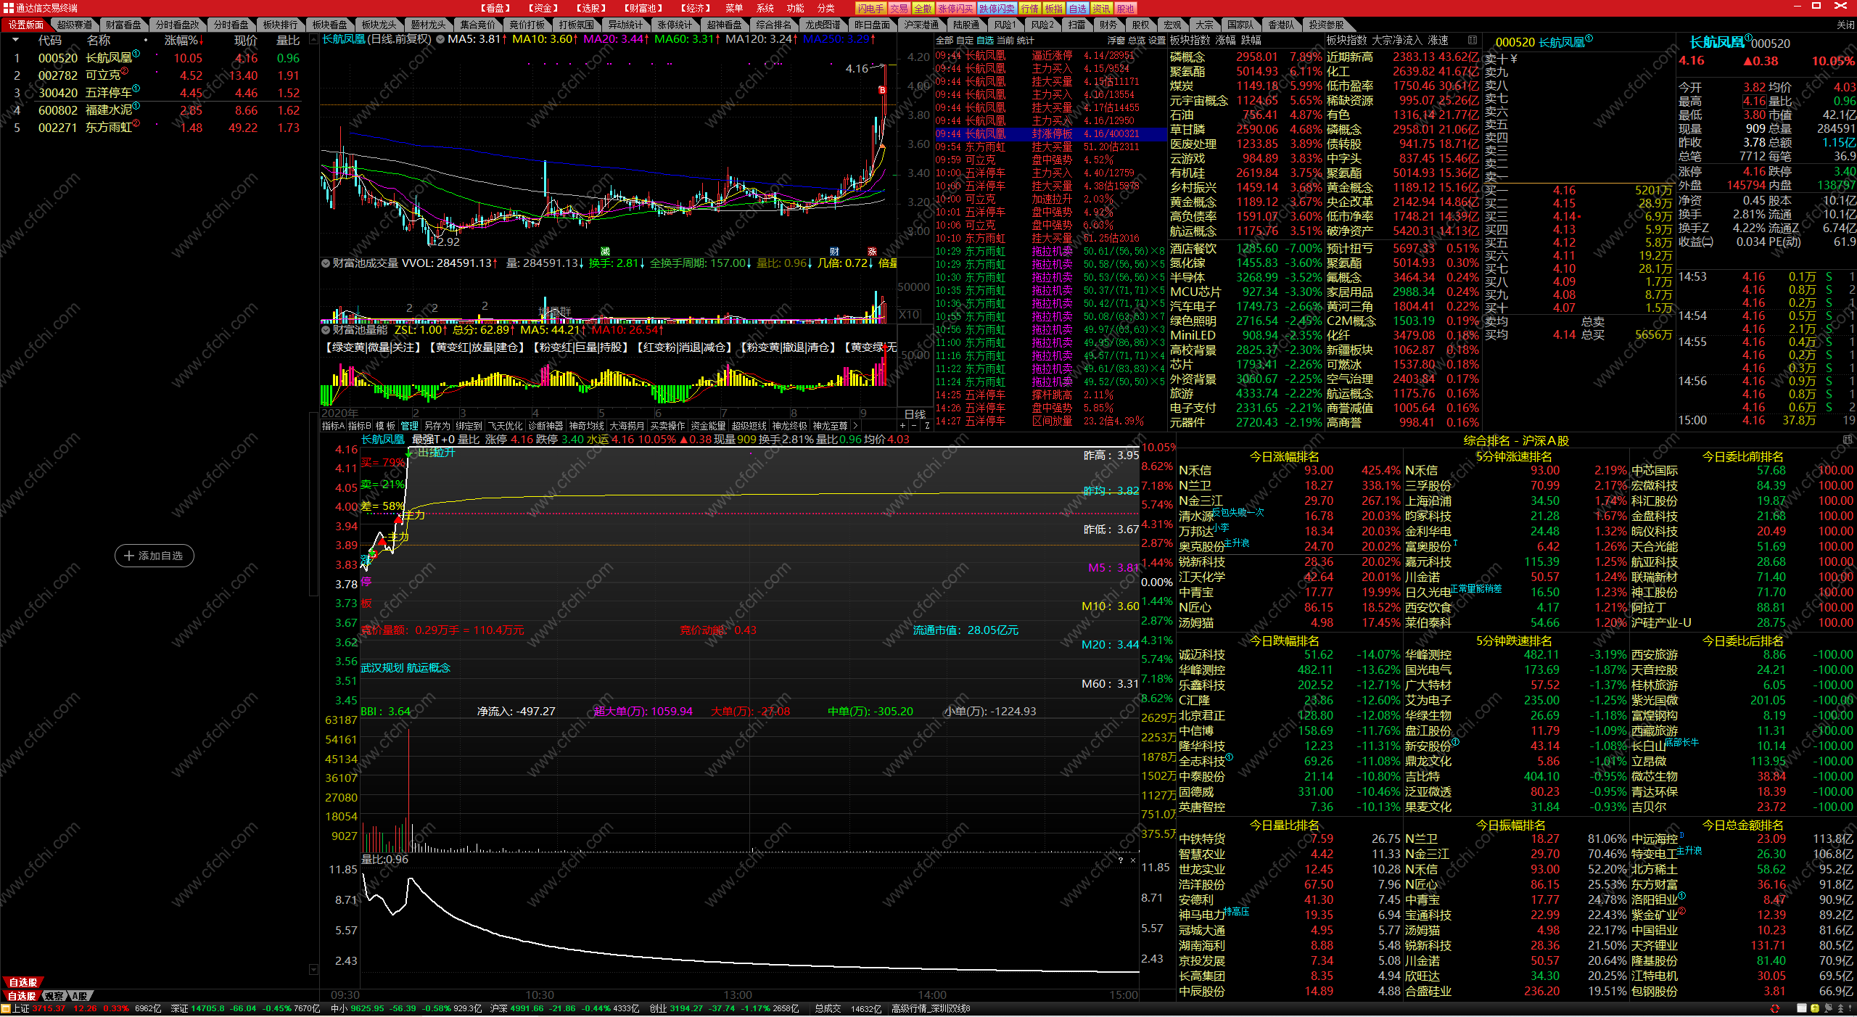
Task: Click the 关闭 link at top right
Action: point(1845,25)
